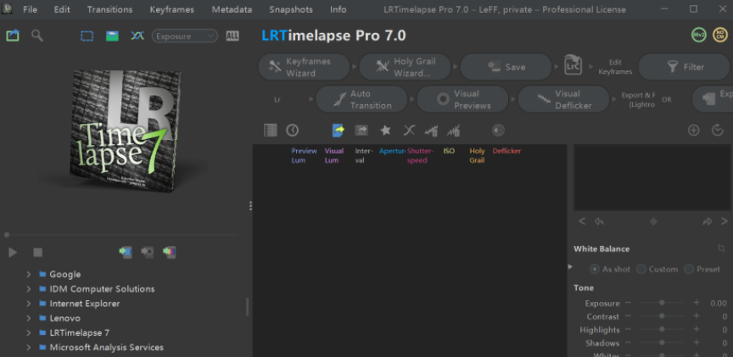Click the crossed transition curve icon

[x=409, y=131]
